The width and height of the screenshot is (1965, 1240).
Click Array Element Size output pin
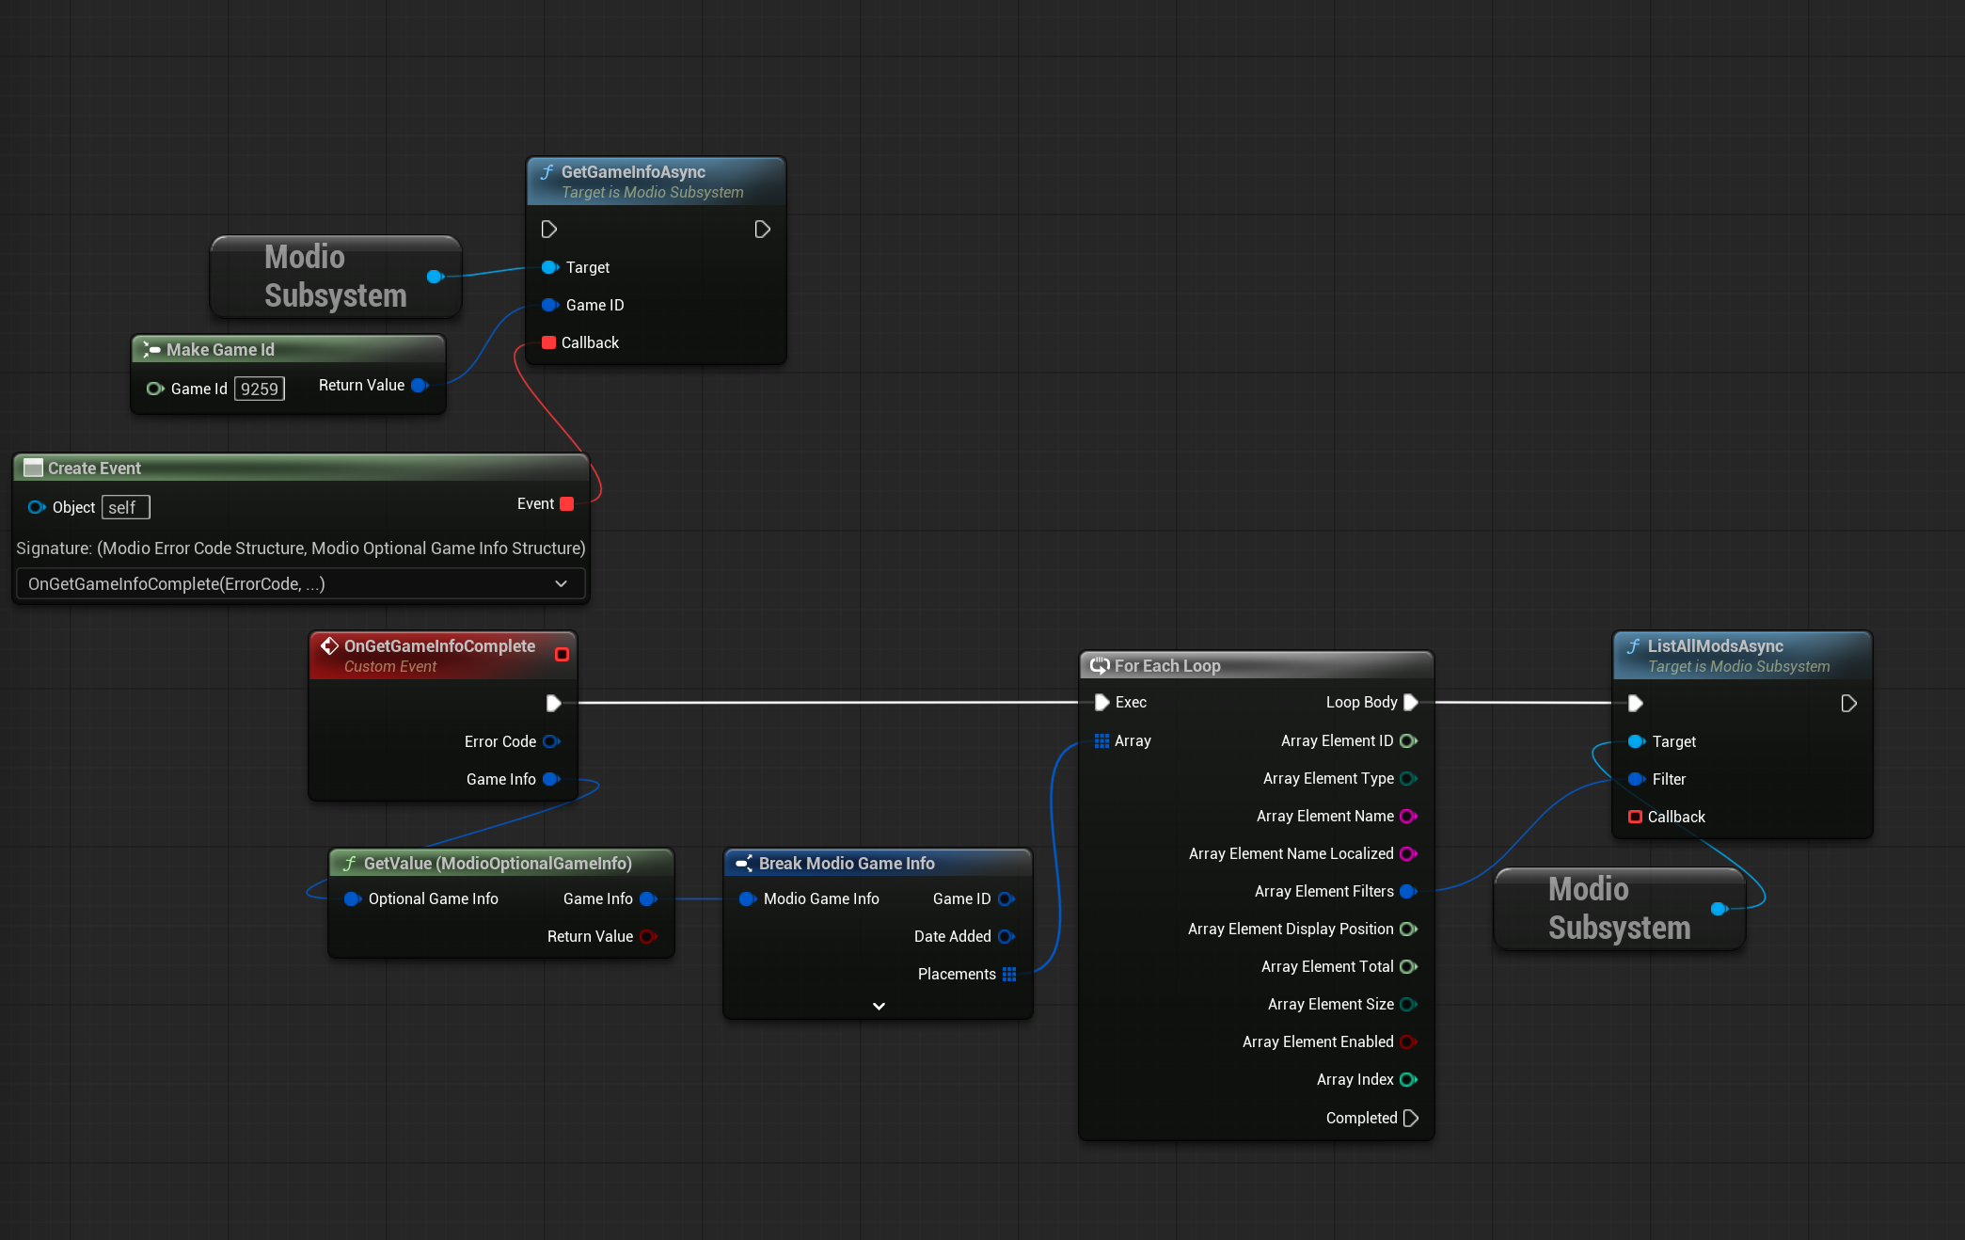1409,1004
